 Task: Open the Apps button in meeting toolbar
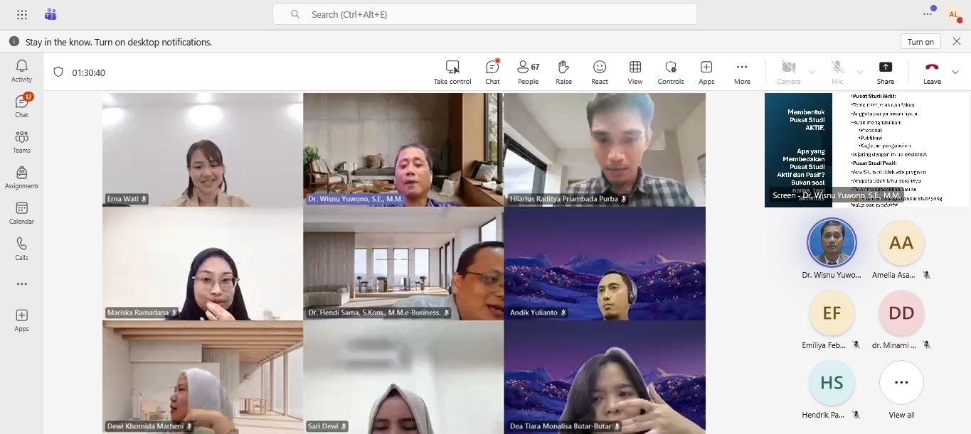pos(706,72)
